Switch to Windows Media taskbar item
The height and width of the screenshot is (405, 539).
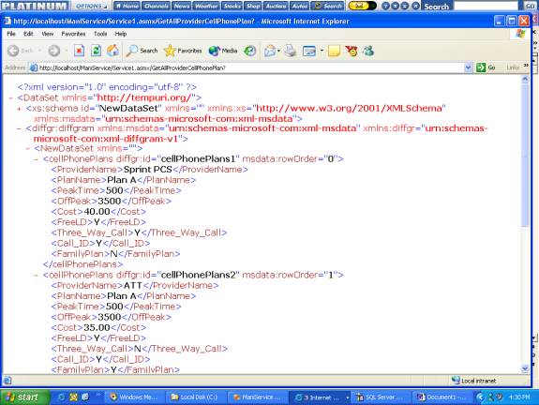(134, 397)
